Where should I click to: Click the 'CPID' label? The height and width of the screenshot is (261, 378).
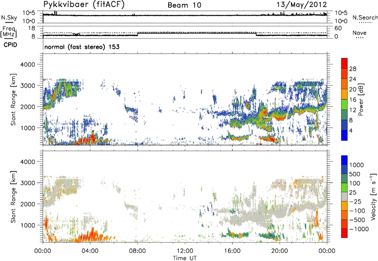(x=10, y=45)
